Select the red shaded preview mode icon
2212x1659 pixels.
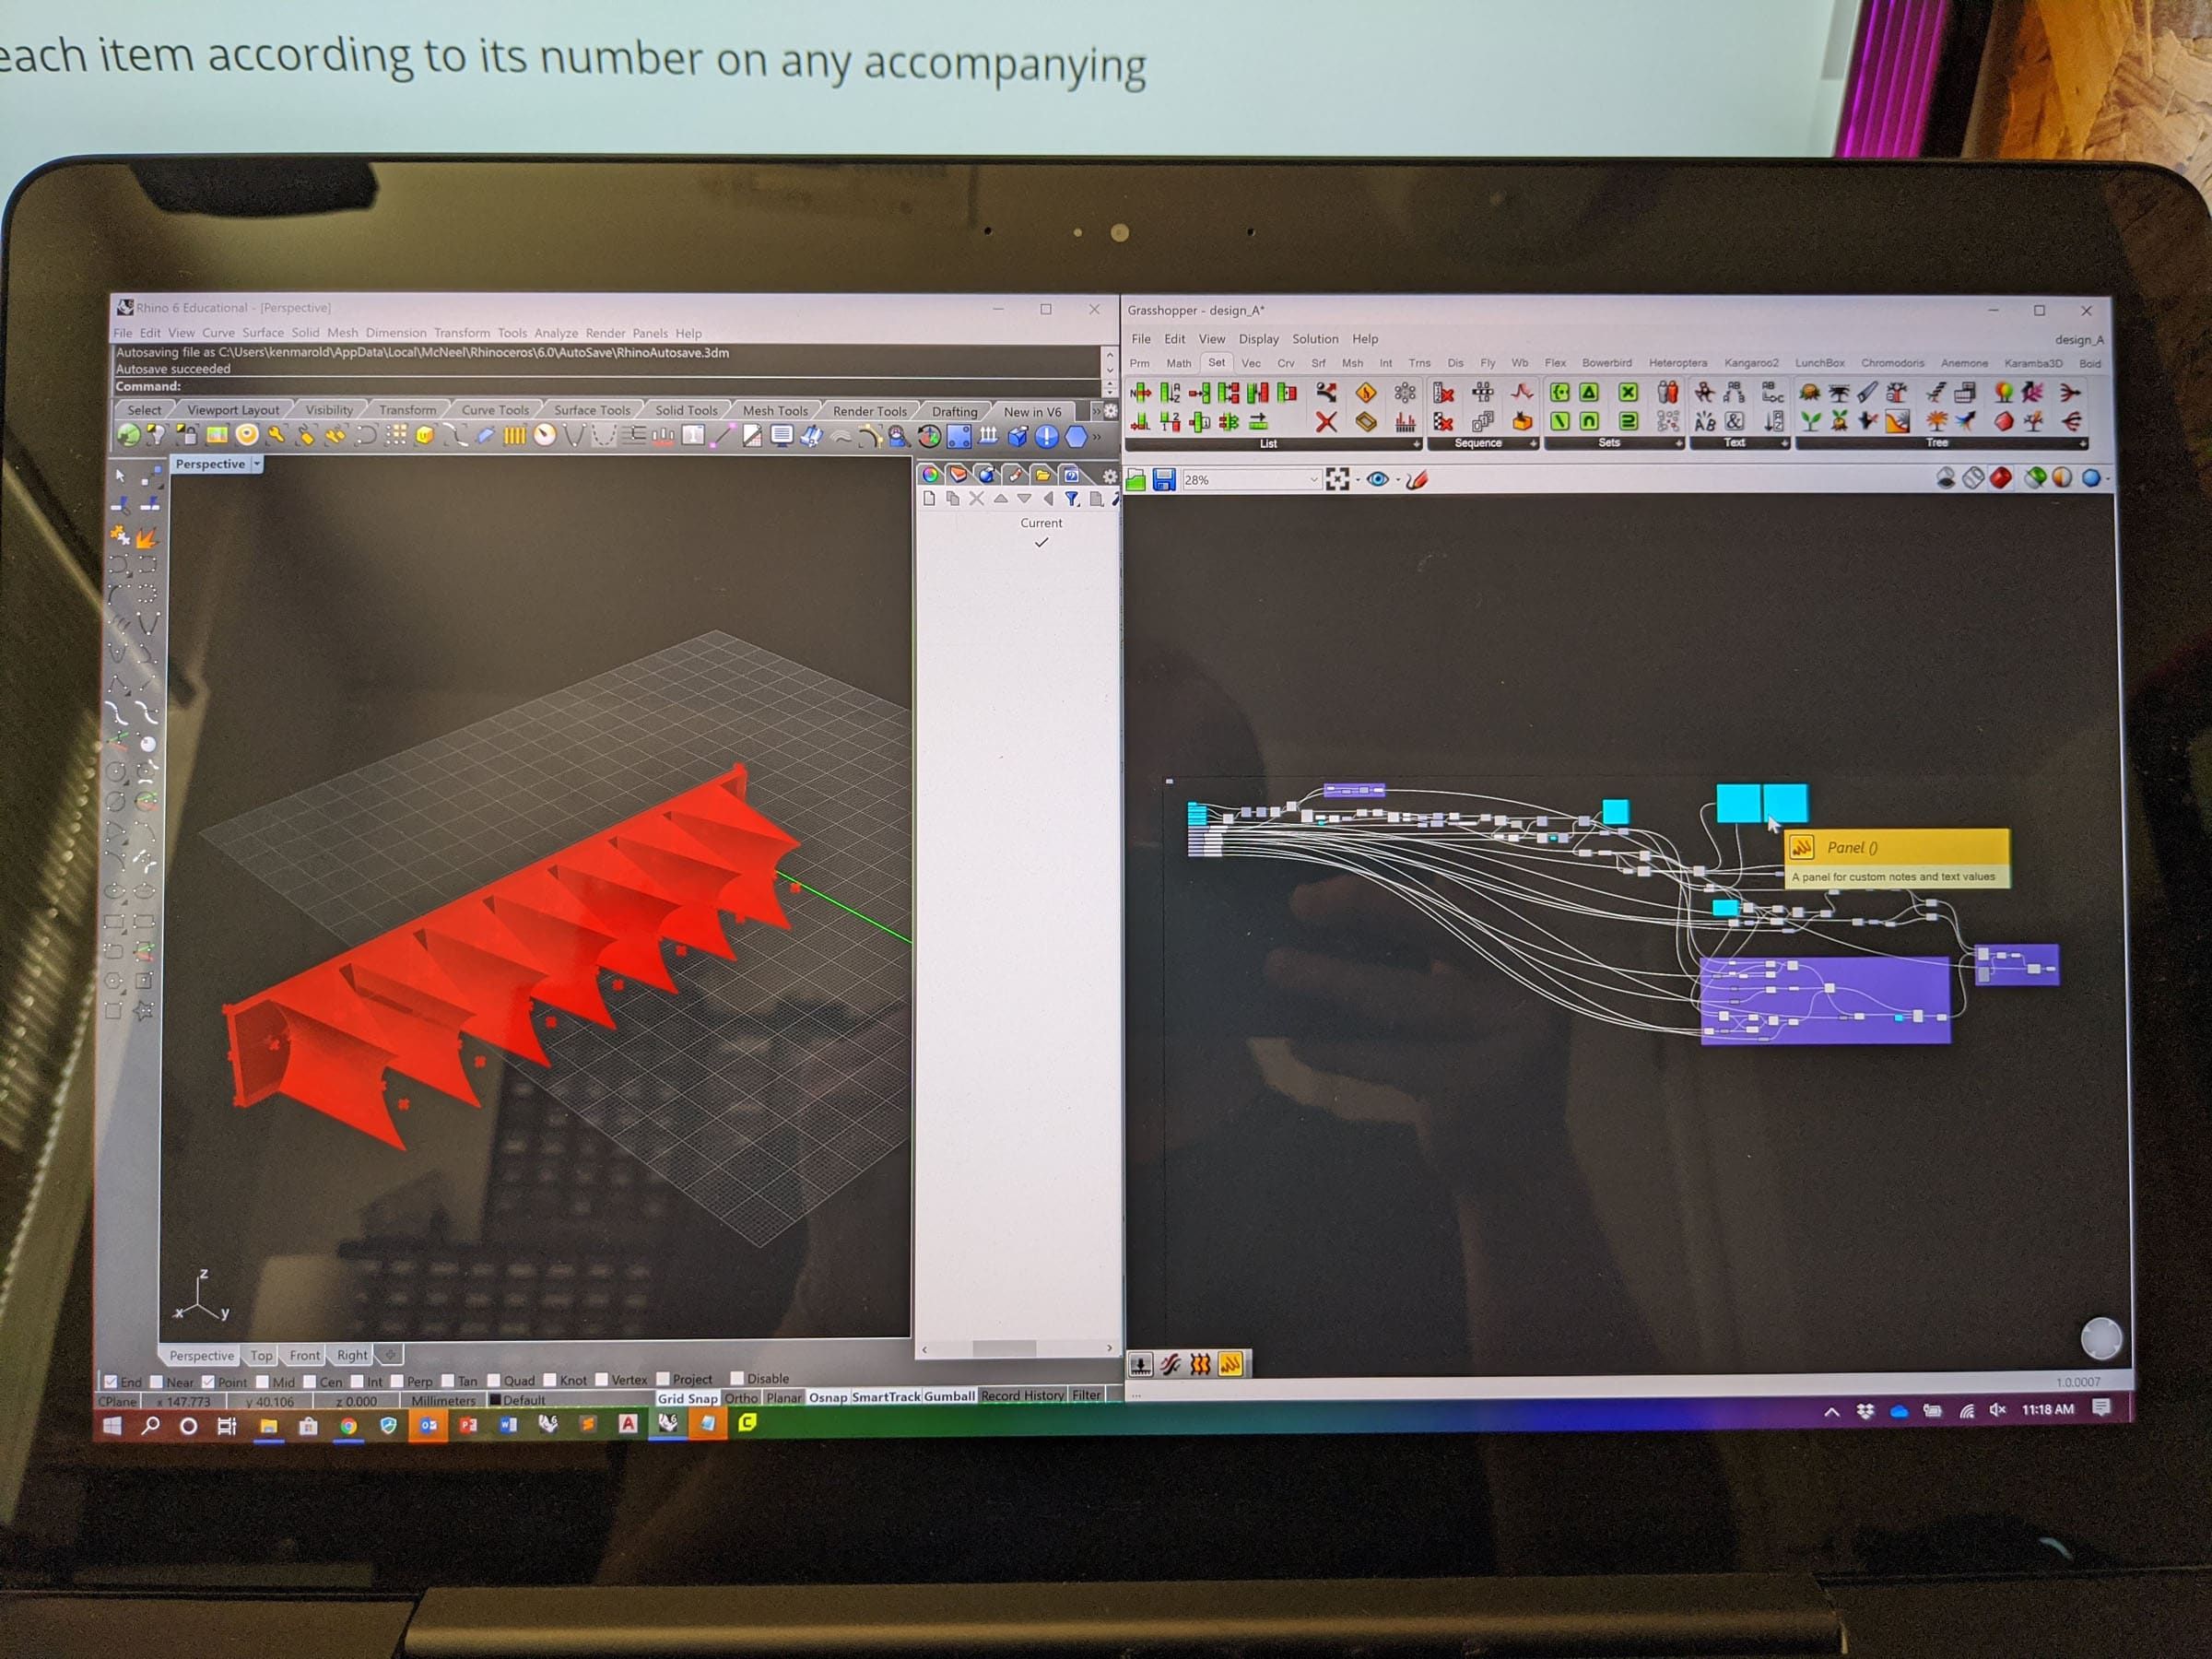tap(2000, 478)
